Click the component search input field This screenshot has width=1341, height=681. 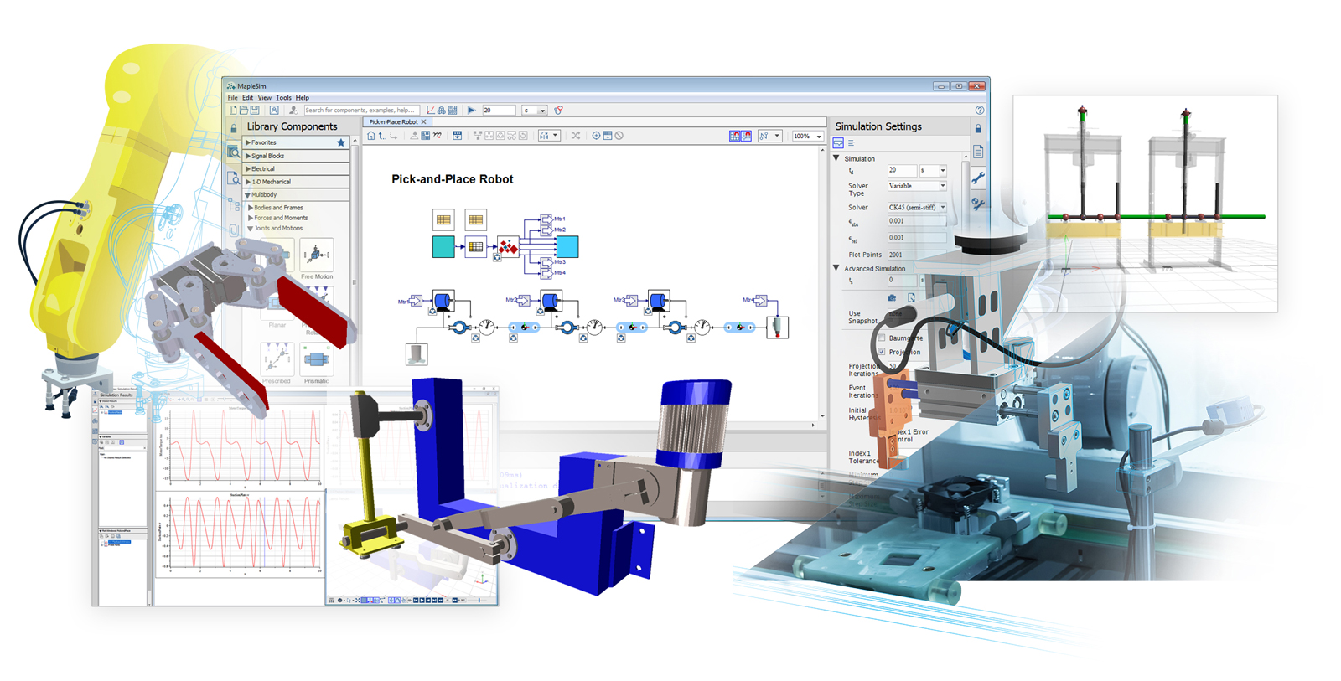[x=360, y=110]
